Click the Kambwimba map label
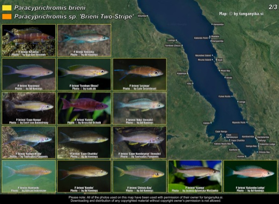 (248, 136)
